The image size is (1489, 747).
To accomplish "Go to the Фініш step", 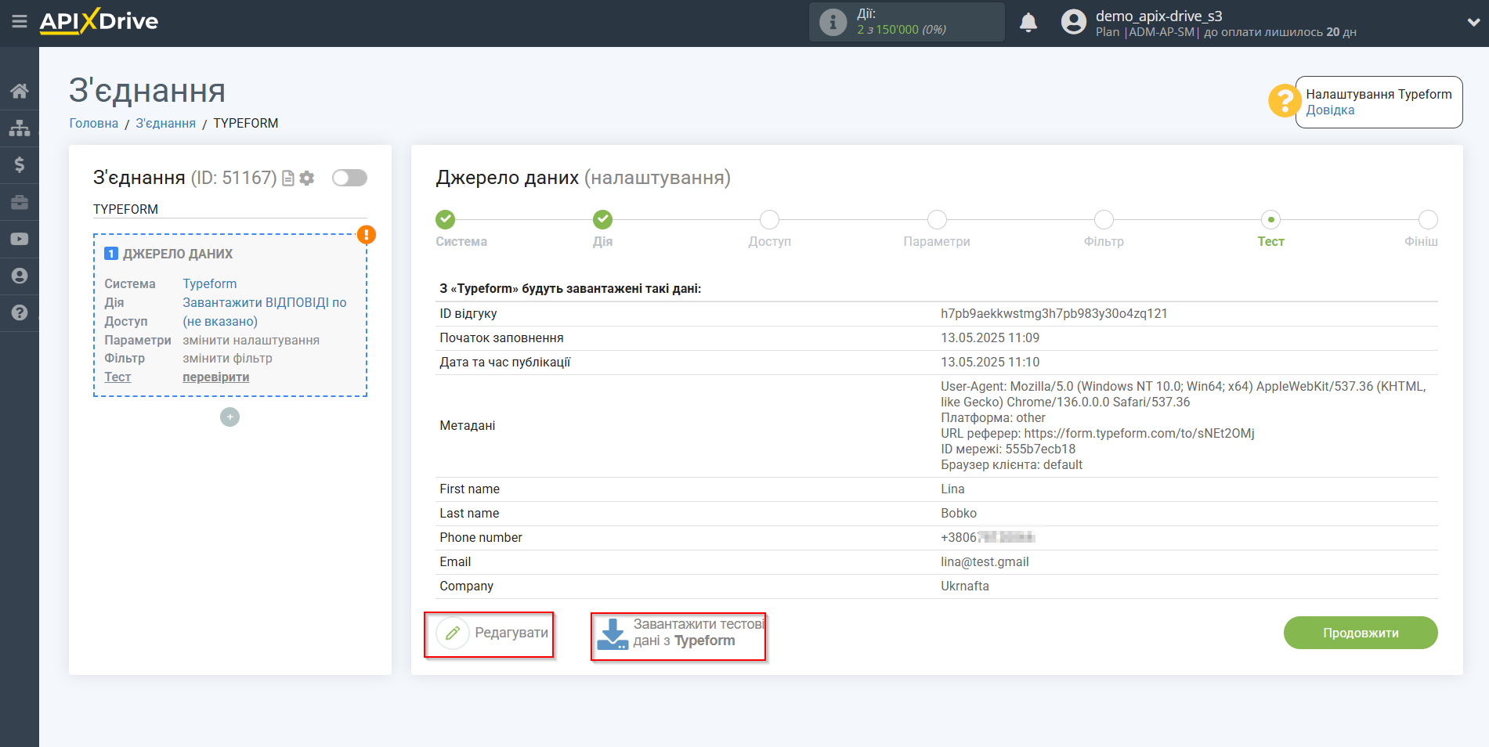I will 1428,220.
